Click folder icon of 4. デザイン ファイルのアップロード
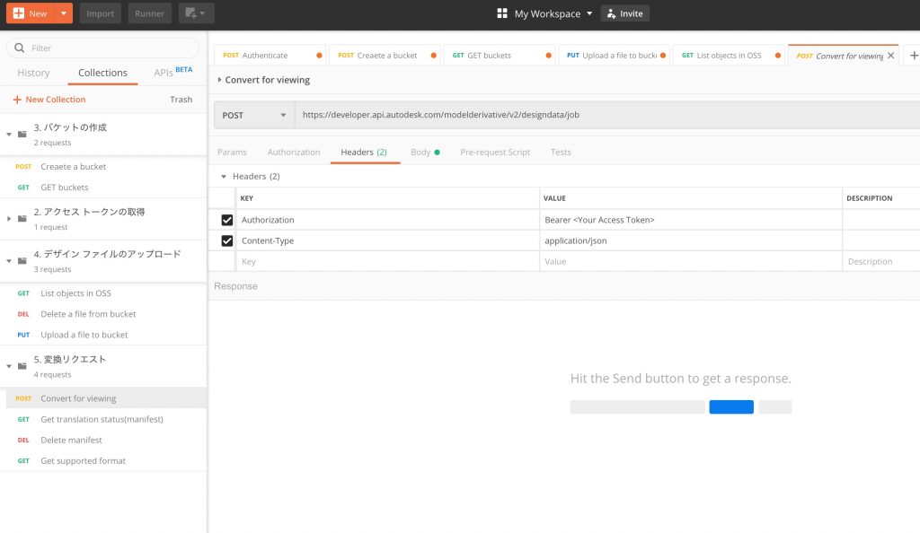 (x=22, y=260)
